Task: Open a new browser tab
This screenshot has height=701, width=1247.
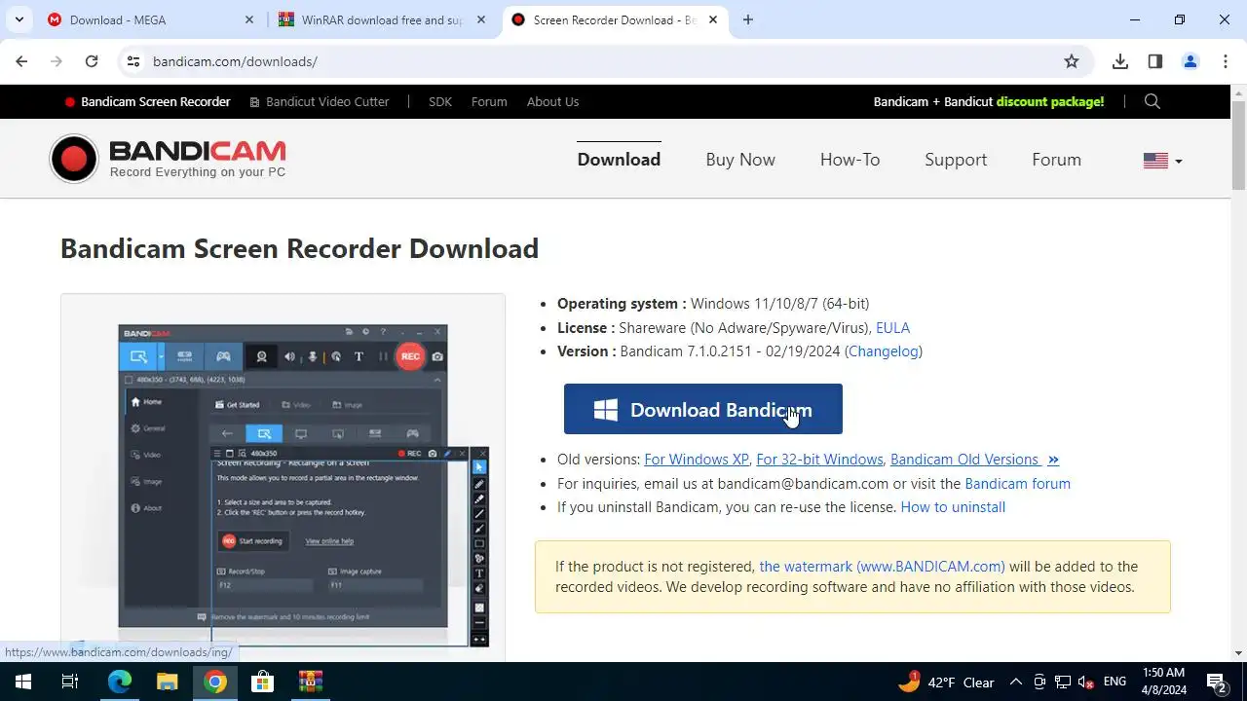Action: [x=748, y=19]
